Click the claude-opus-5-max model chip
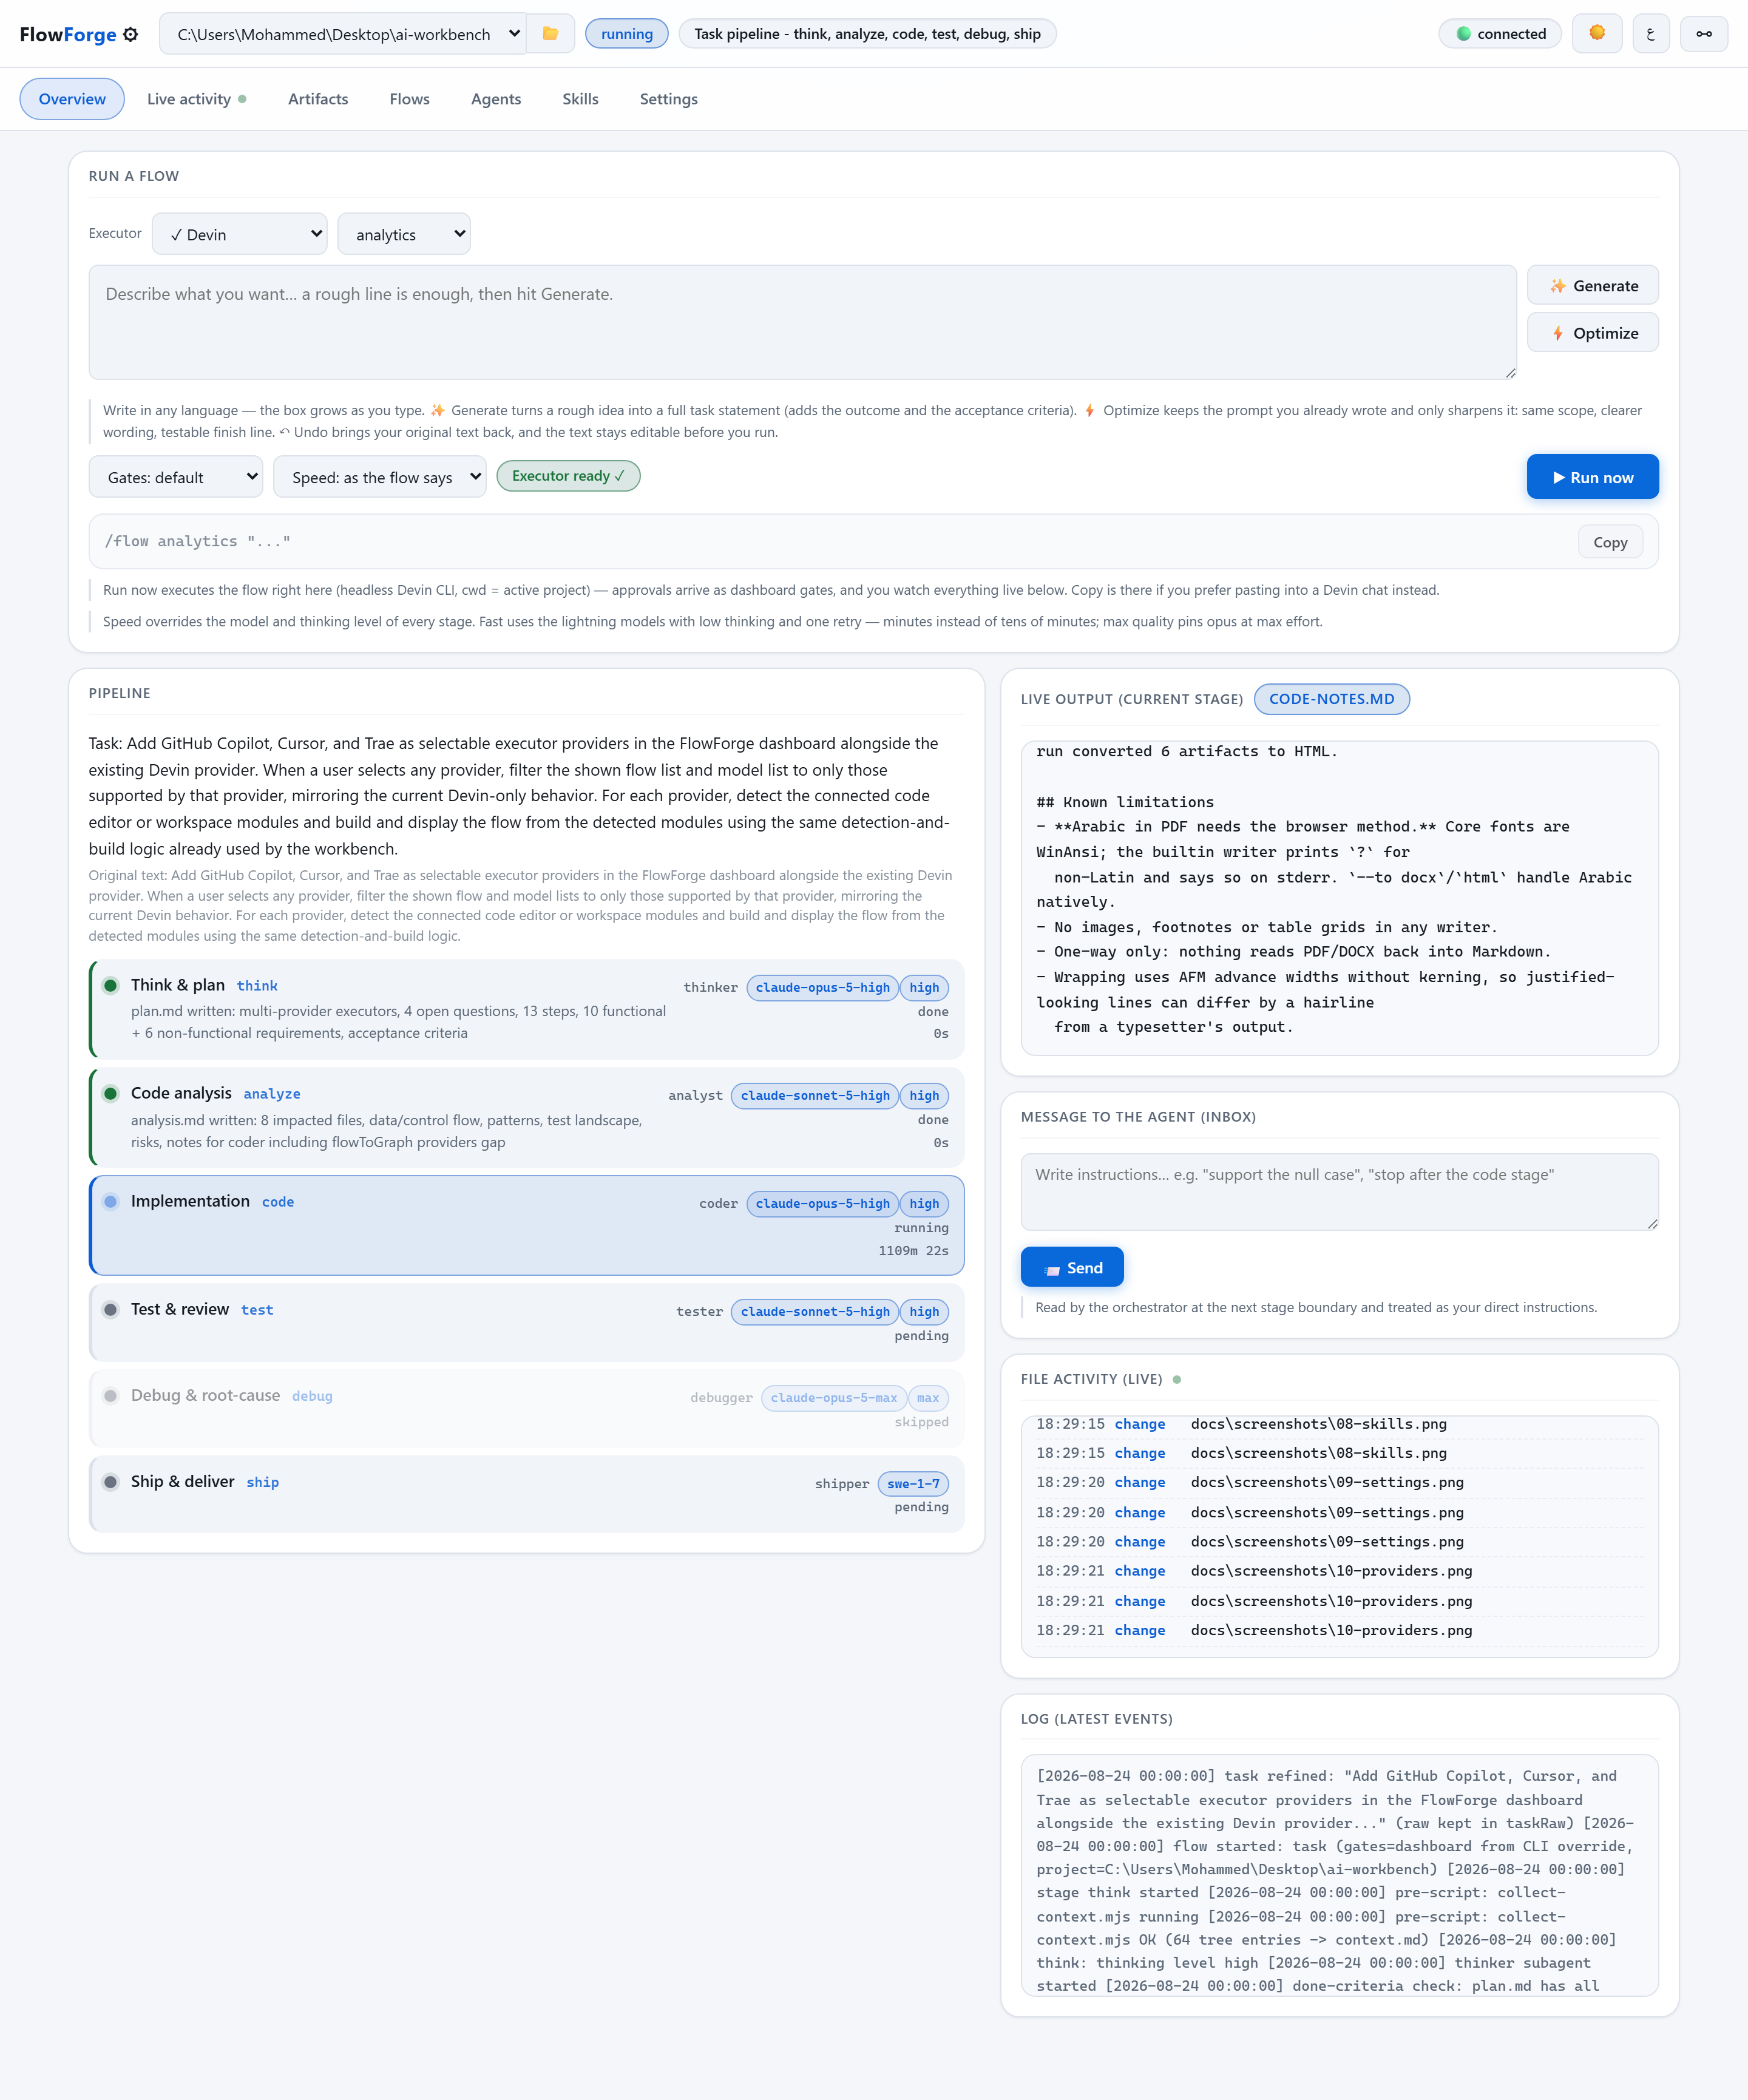Screen dimensions: 1748x2100 [x=834, y=1398]
